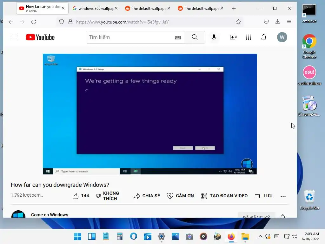Bookmark this page with the star
The height and width of the screenshot is (244, 325).
pyautogui.click(x=238, y=22)
